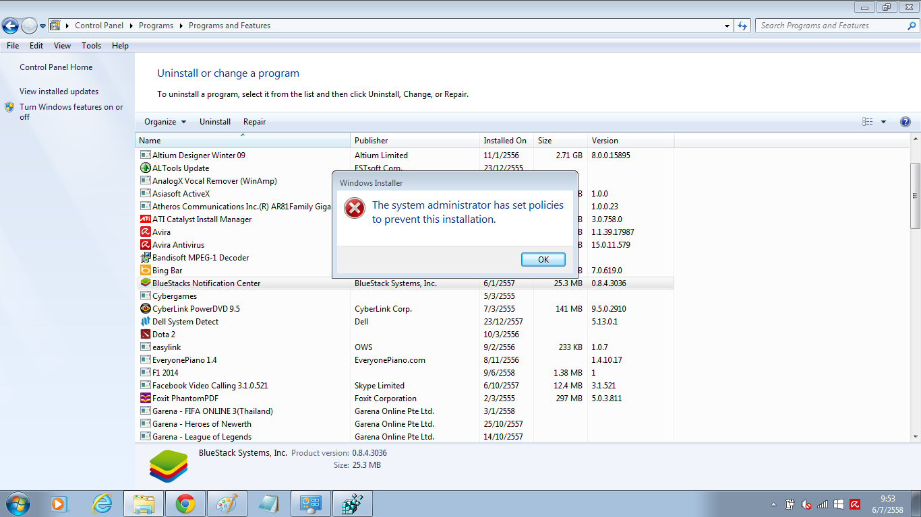Sort list by the Name column

tap(243, 141)
